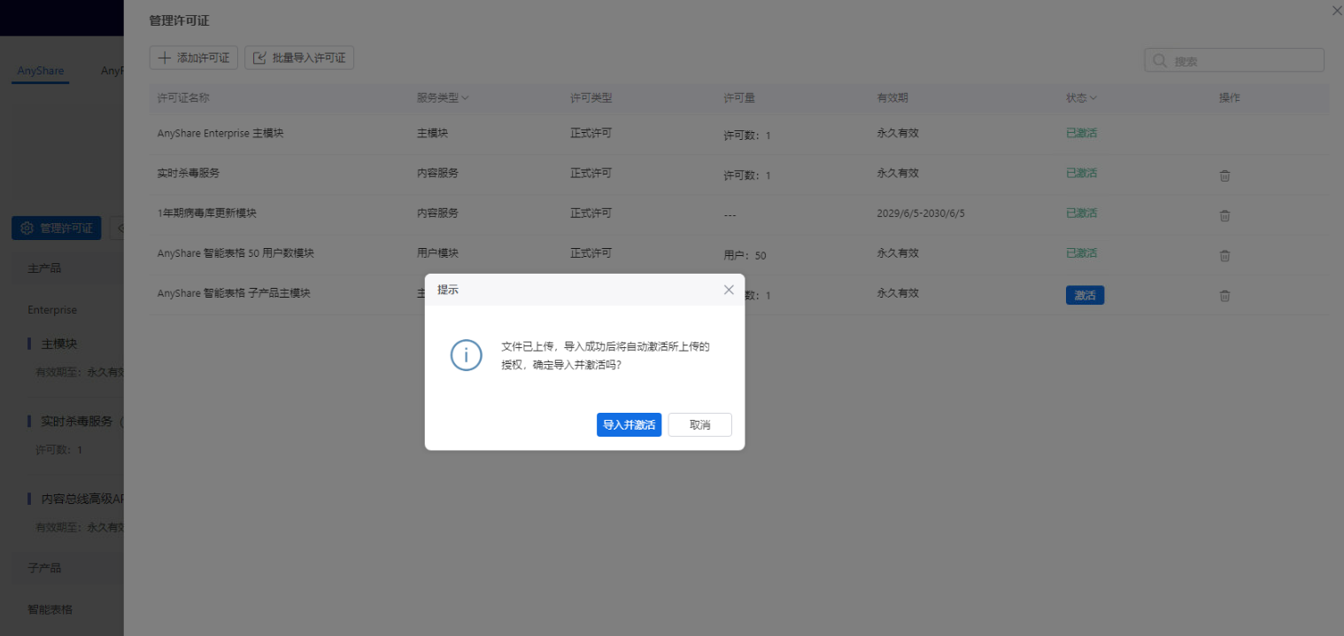The height and width of the screenshot is (636, 1344).
Task: Click the 管理许可证 panel title
Action: (x=179, y=20)
